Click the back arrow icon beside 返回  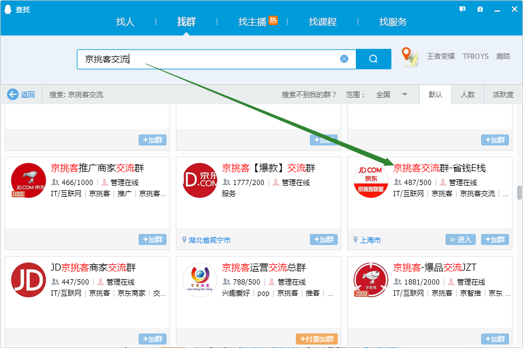pos(13,94)
